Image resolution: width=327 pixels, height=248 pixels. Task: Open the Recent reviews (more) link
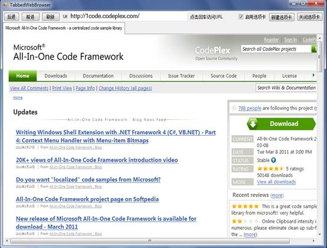(277, 195)
